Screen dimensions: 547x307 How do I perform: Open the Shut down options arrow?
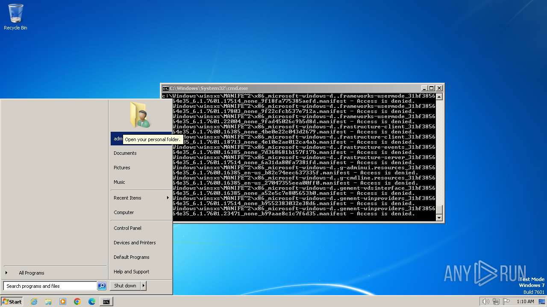[x=144, y=286]
